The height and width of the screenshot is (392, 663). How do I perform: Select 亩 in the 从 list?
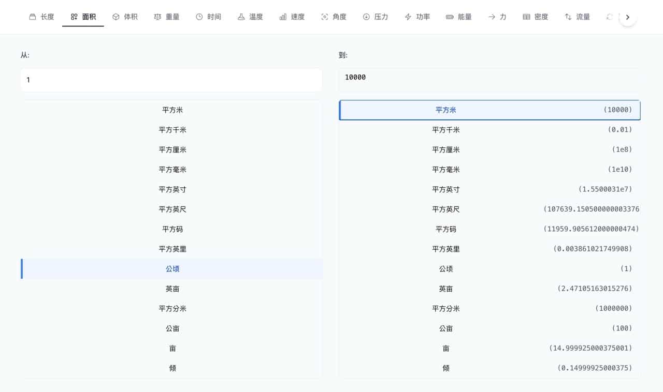tap(171, 348)
